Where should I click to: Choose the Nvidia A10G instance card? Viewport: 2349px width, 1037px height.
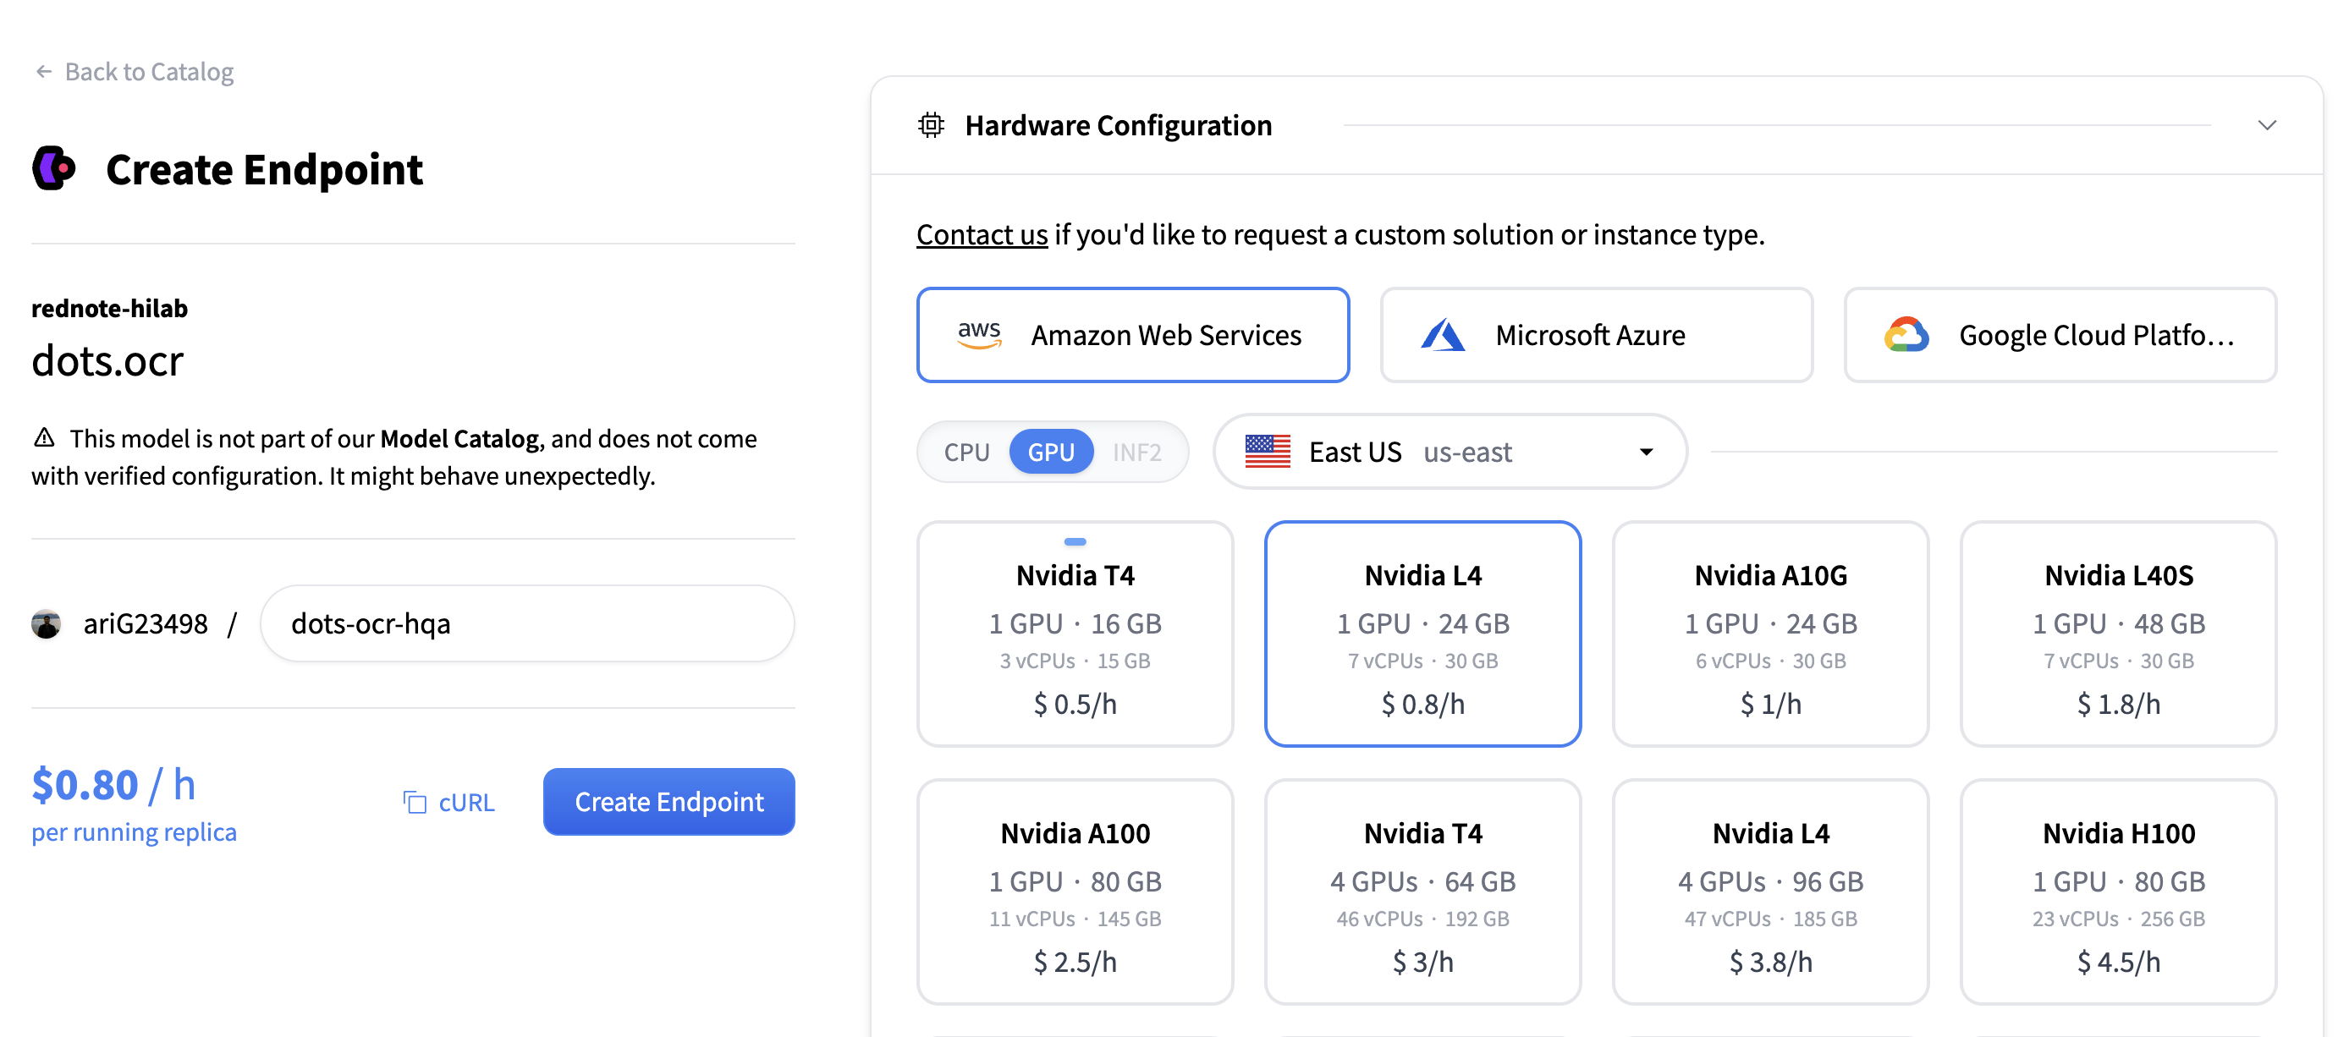pyautogui.click(x=1769, y=634)
